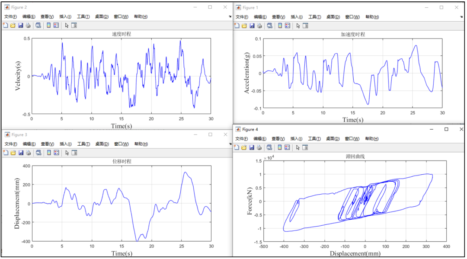Viewport: 467px width, 259px height.
Task: Select the 滞回曲线 plot title in Figure 4
Action: (x=355, y=156)
